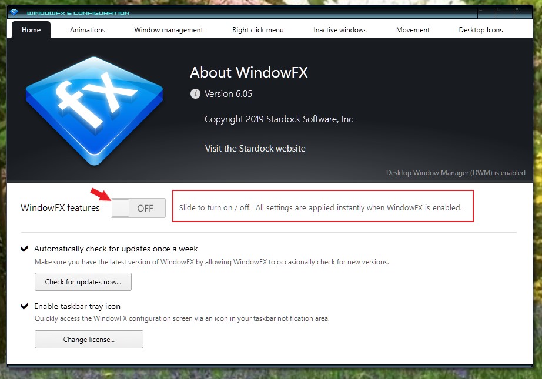
Task: Click the info icon beside Version 6.05
Action: [195, 94]
